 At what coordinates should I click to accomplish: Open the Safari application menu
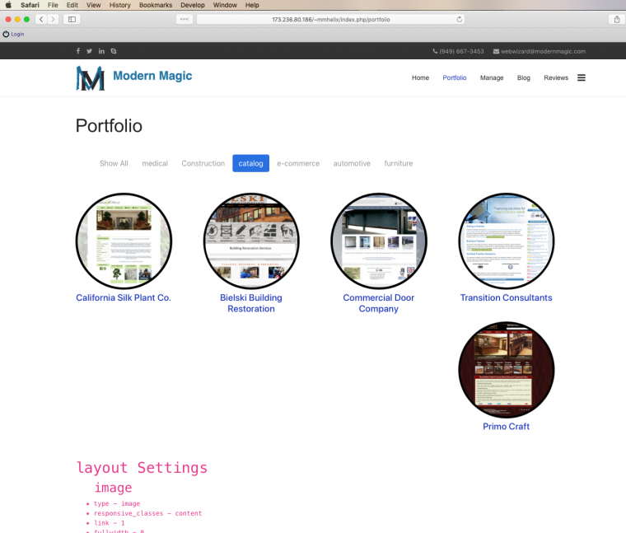30,5
